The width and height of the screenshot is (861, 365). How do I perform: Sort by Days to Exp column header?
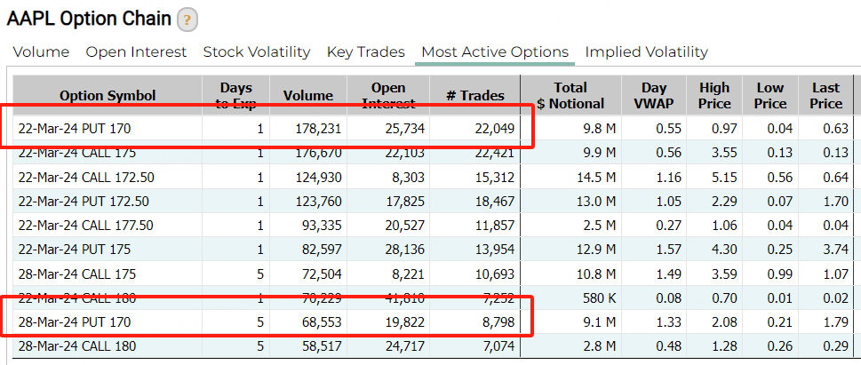[236, 96]
